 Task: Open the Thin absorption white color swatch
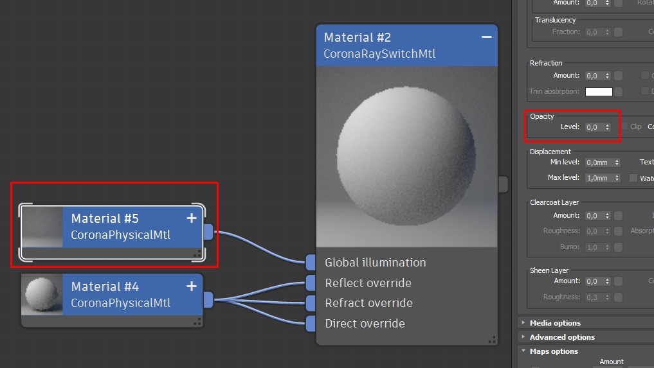(599, 92)
